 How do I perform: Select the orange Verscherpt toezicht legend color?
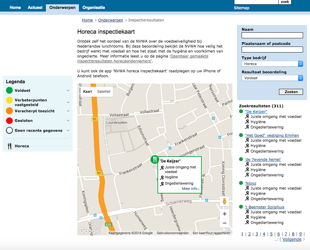pyautogui.click(x=9, y=111)
